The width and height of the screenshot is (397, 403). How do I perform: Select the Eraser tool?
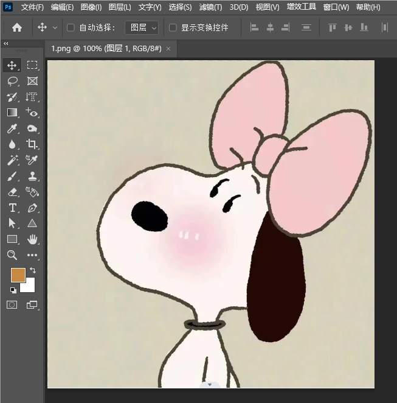tap(12, 192)
